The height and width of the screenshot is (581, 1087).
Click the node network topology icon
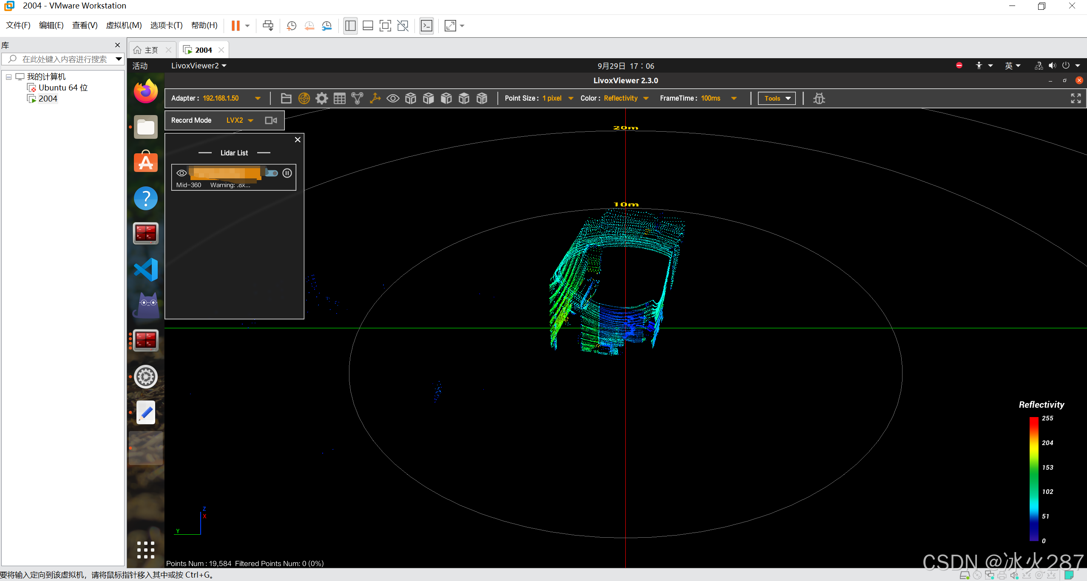(357, 99)
